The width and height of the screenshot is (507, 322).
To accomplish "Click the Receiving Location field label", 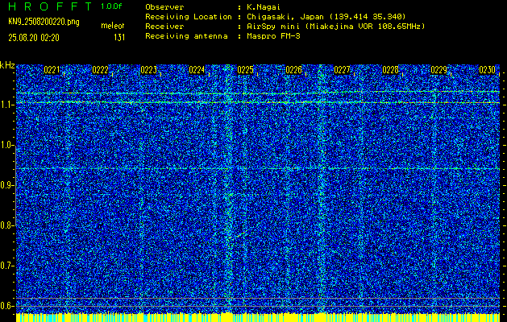I will click(x=189, y=16).
